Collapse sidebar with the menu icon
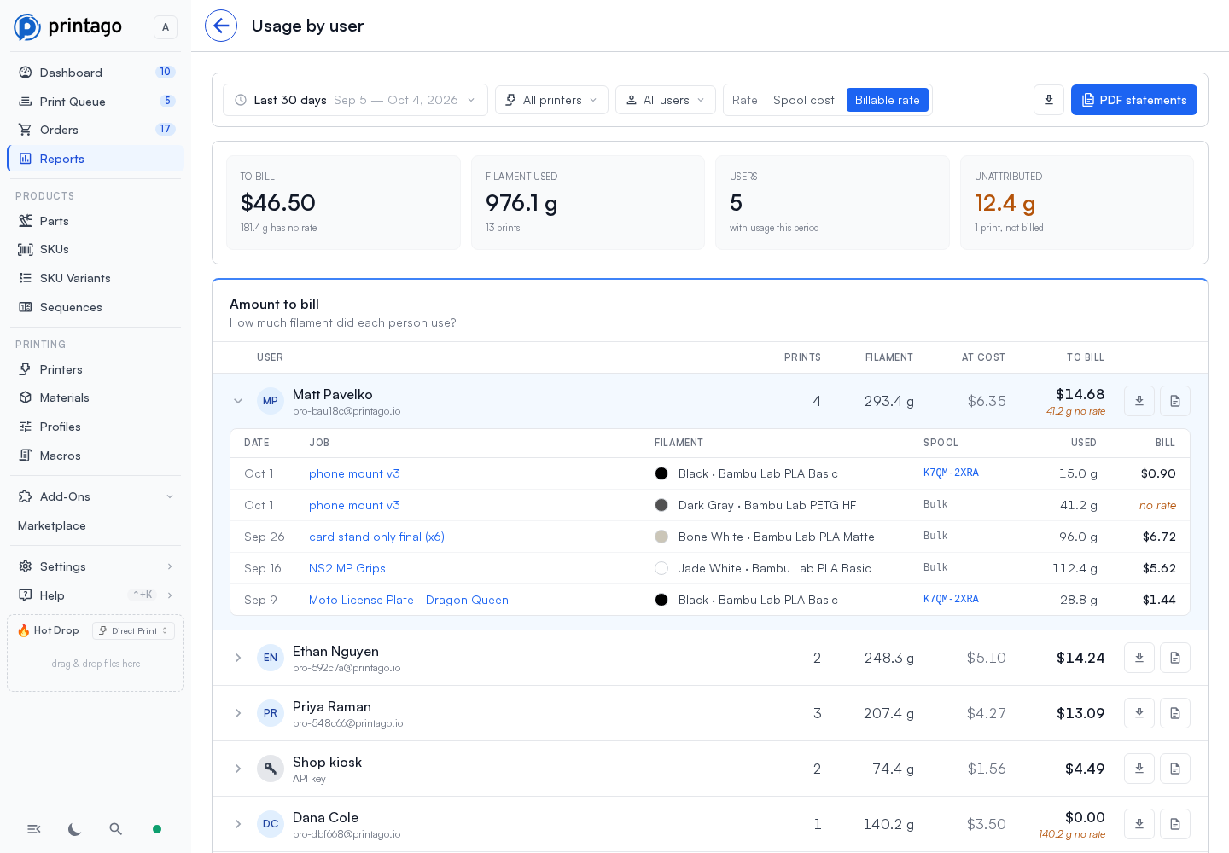Screen dimensions: 1229x853 click(x=34, y=829)
